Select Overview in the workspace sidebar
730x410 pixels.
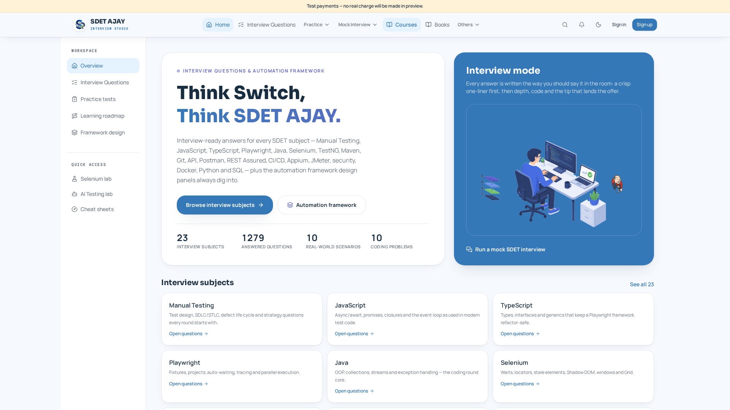(103, 66)
